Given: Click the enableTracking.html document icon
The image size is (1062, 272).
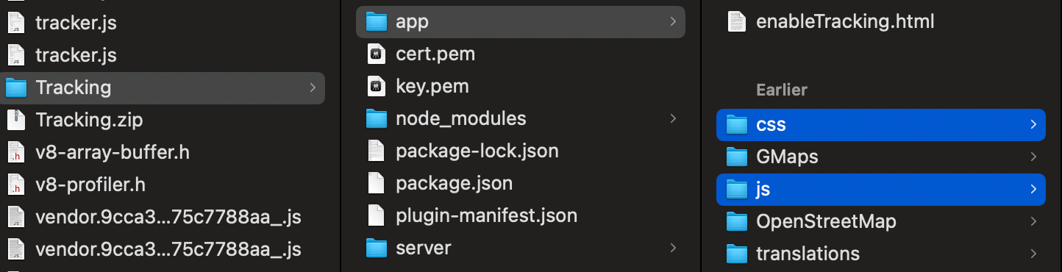Looking at the screenshot, I should [737, 22].
